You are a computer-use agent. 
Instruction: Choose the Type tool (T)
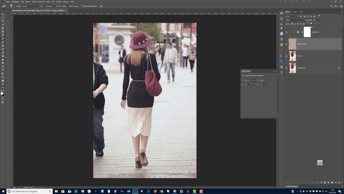pyautogui.click(x=3, y=70)
